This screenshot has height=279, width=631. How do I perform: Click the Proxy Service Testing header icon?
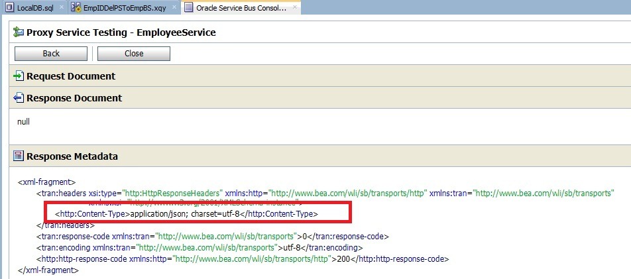click(x=19, y=32)
